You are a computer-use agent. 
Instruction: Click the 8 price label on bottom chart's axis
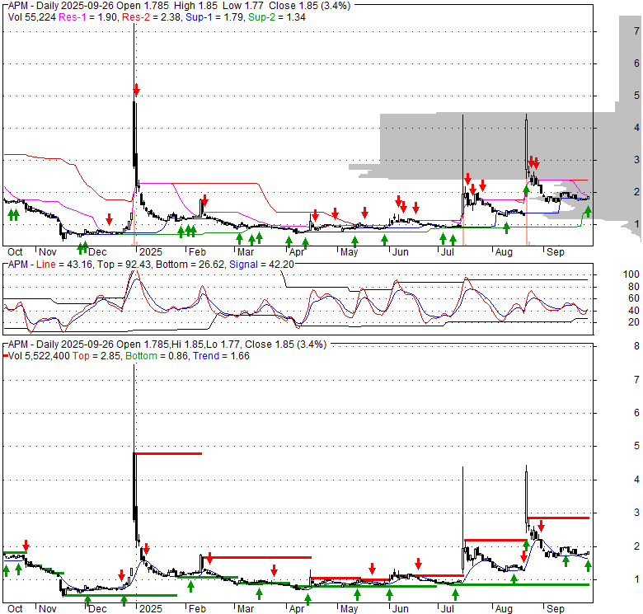[x=636, y=346]
